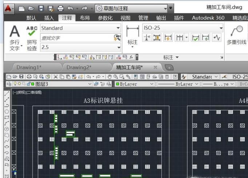This screenshot has width=248, height=178.
Task: Run the spell check (拼写检查) tool
Action: tap(32, 38)
